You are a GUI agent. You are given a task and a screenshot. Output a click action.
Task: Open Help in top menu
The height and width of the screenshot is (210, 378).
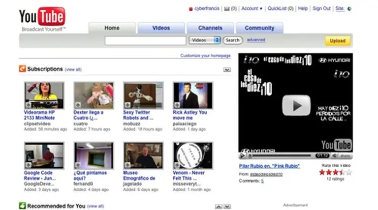303,9
